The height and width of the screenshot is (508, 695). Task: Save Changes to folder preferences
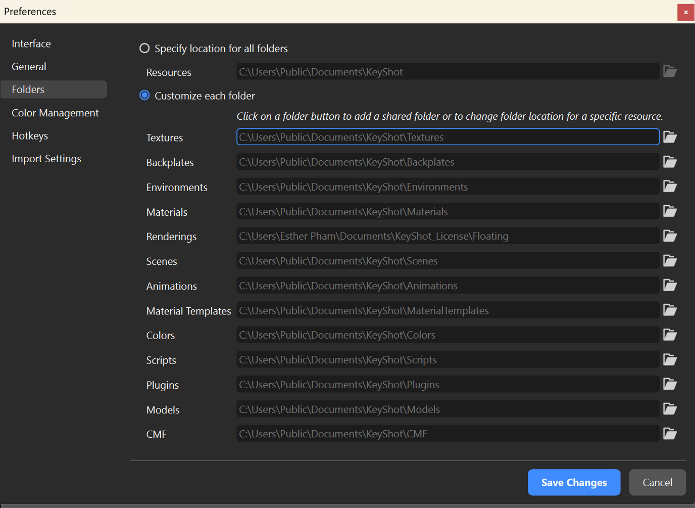coord(574,482)
